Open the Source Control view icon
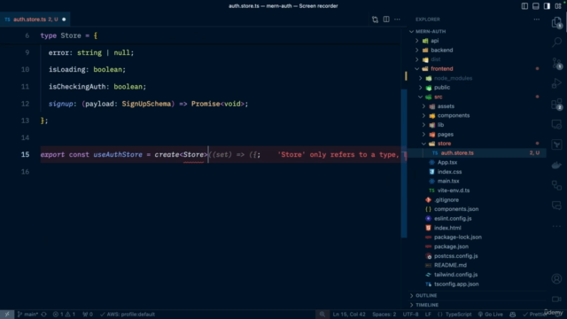This screenshot has width=567, height=319. pyautogui.click(x=556, y=64)
